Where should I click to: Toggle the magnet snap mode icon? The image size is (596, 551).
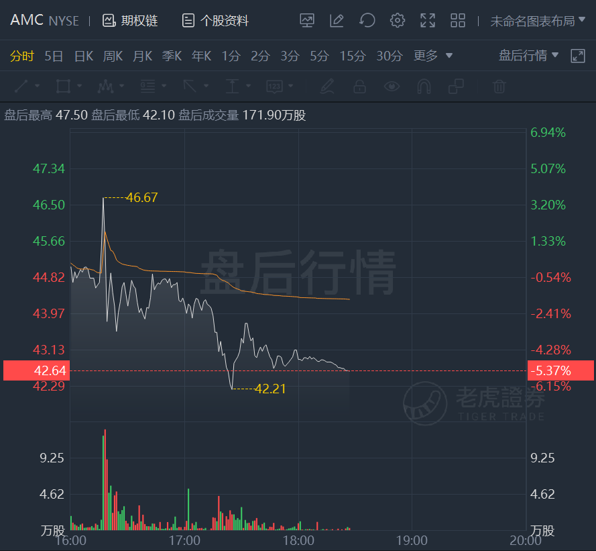(424, 87)
